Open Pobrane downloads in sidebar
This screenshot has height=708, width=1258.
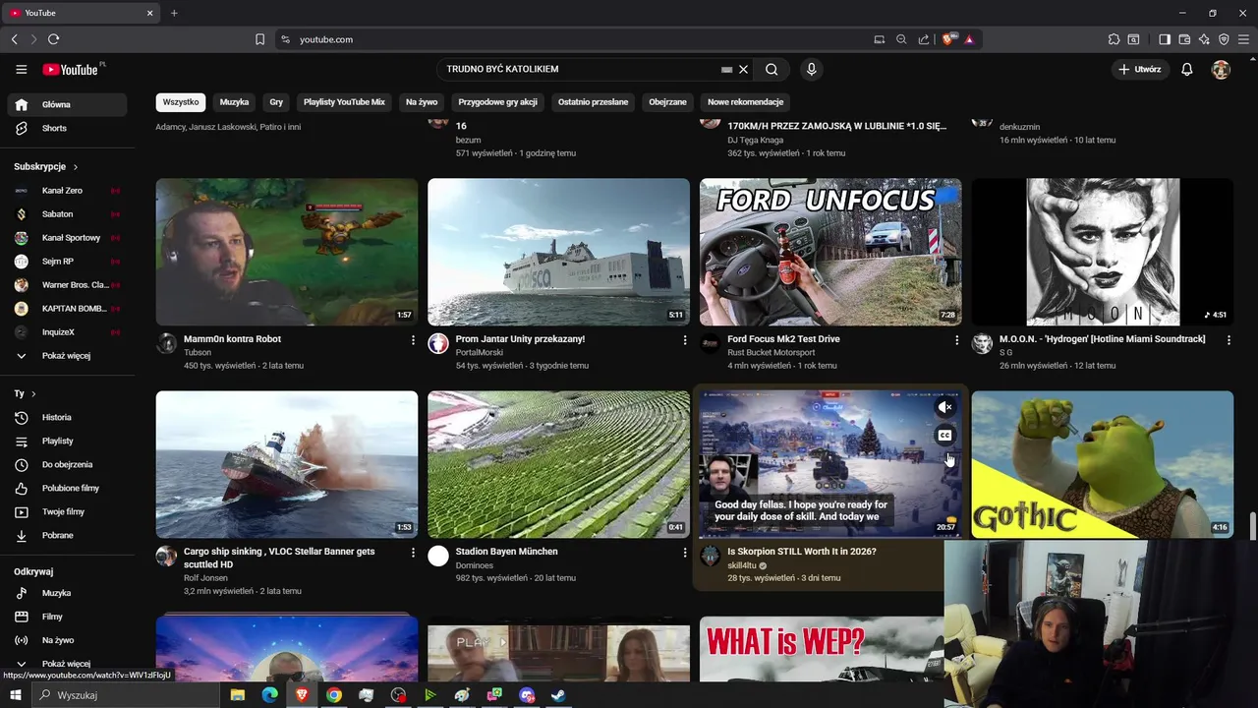67,535
